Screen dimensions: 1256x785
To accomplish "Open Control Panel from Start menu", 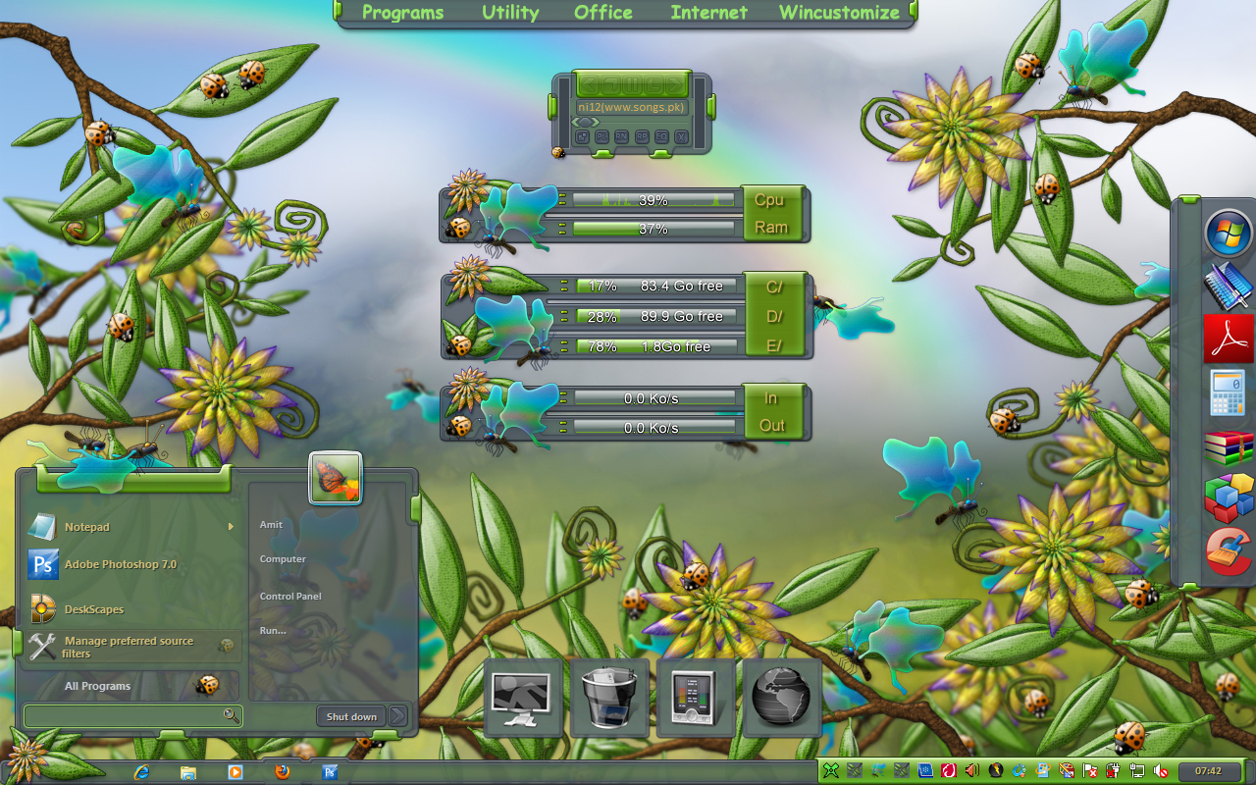I will click(290, 597).
